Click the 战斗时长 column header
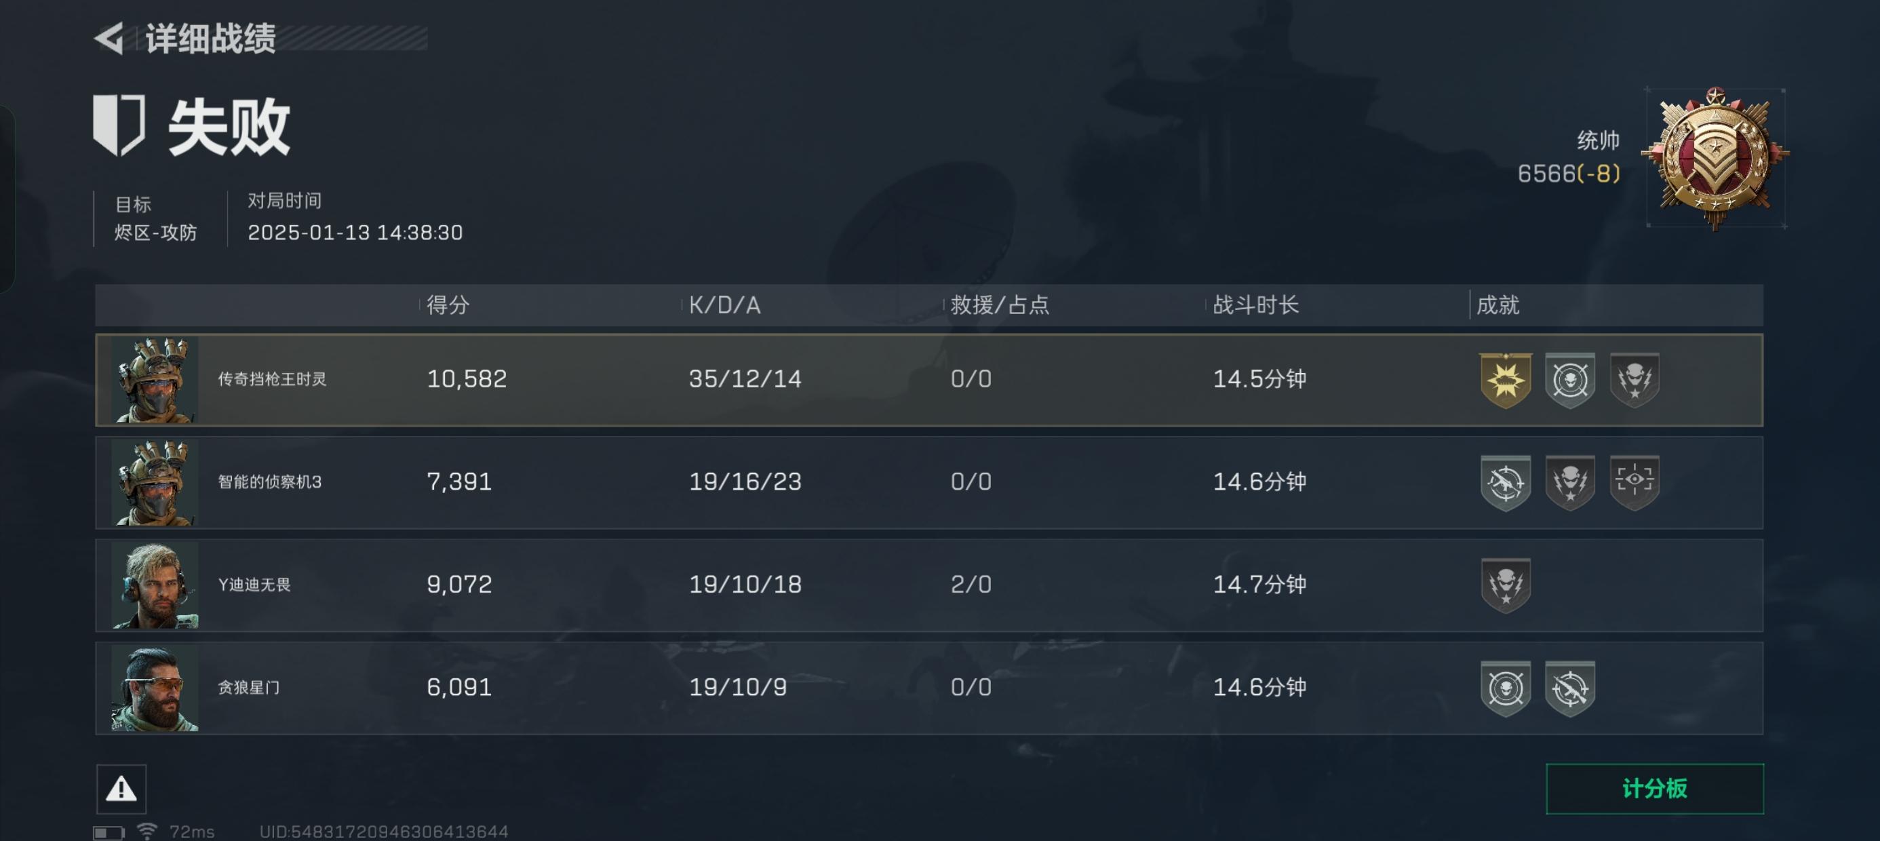This screenshot has height=841, width=1880. tap(1255, 305)
